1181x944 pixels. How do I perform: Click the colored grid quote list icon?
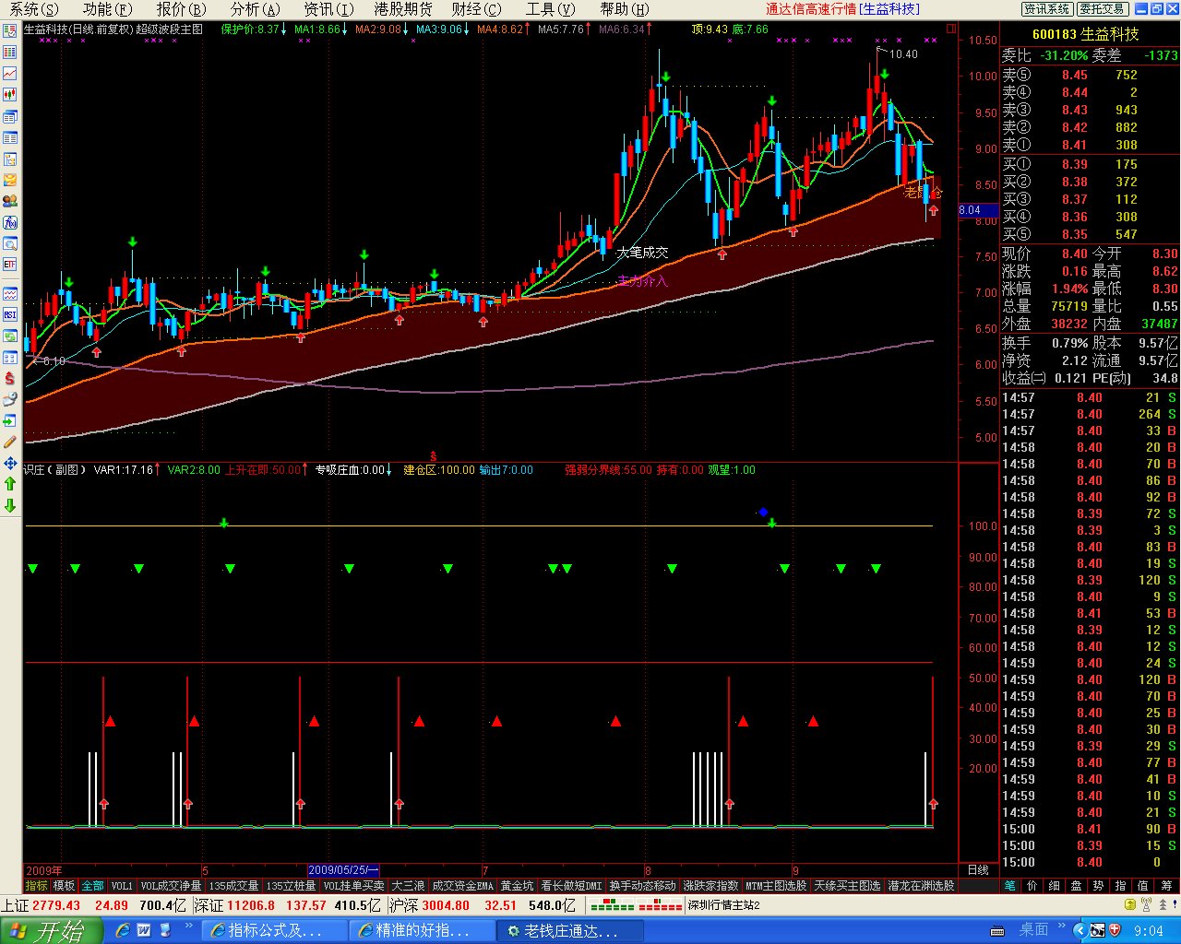tap(10, 52)
